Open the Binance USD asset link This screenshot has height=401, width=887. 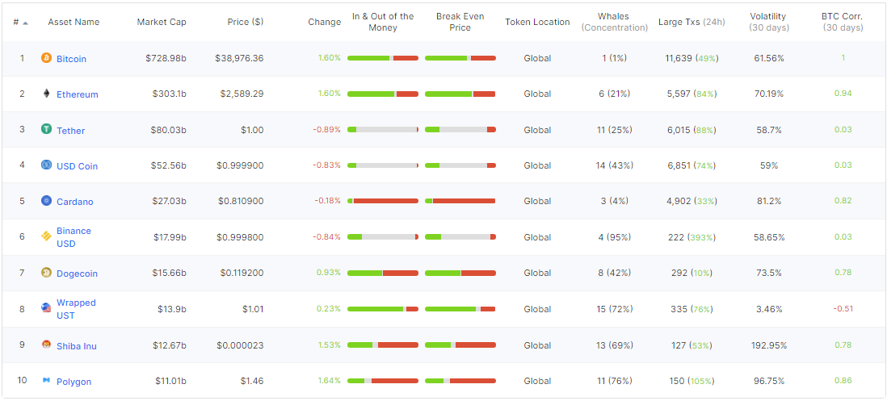click(x=74, y=237)
